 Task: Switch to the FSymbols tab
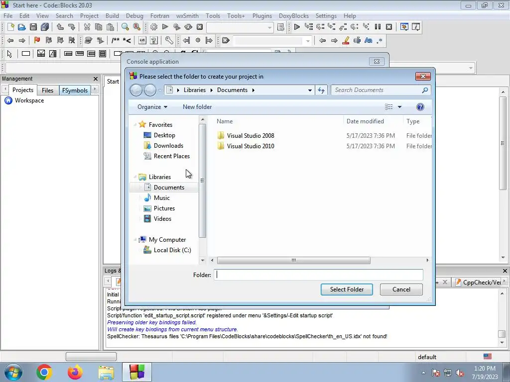75,91
